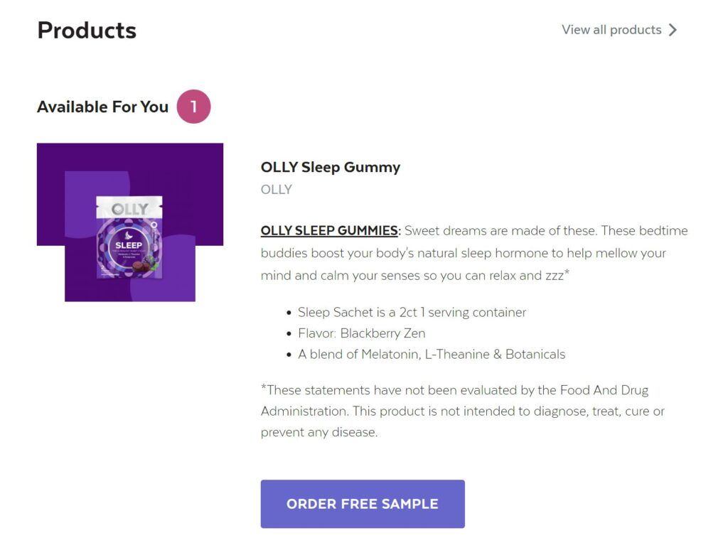Select the OLLY brand name under the title
The image size is (728, 560).
point(277,189)
